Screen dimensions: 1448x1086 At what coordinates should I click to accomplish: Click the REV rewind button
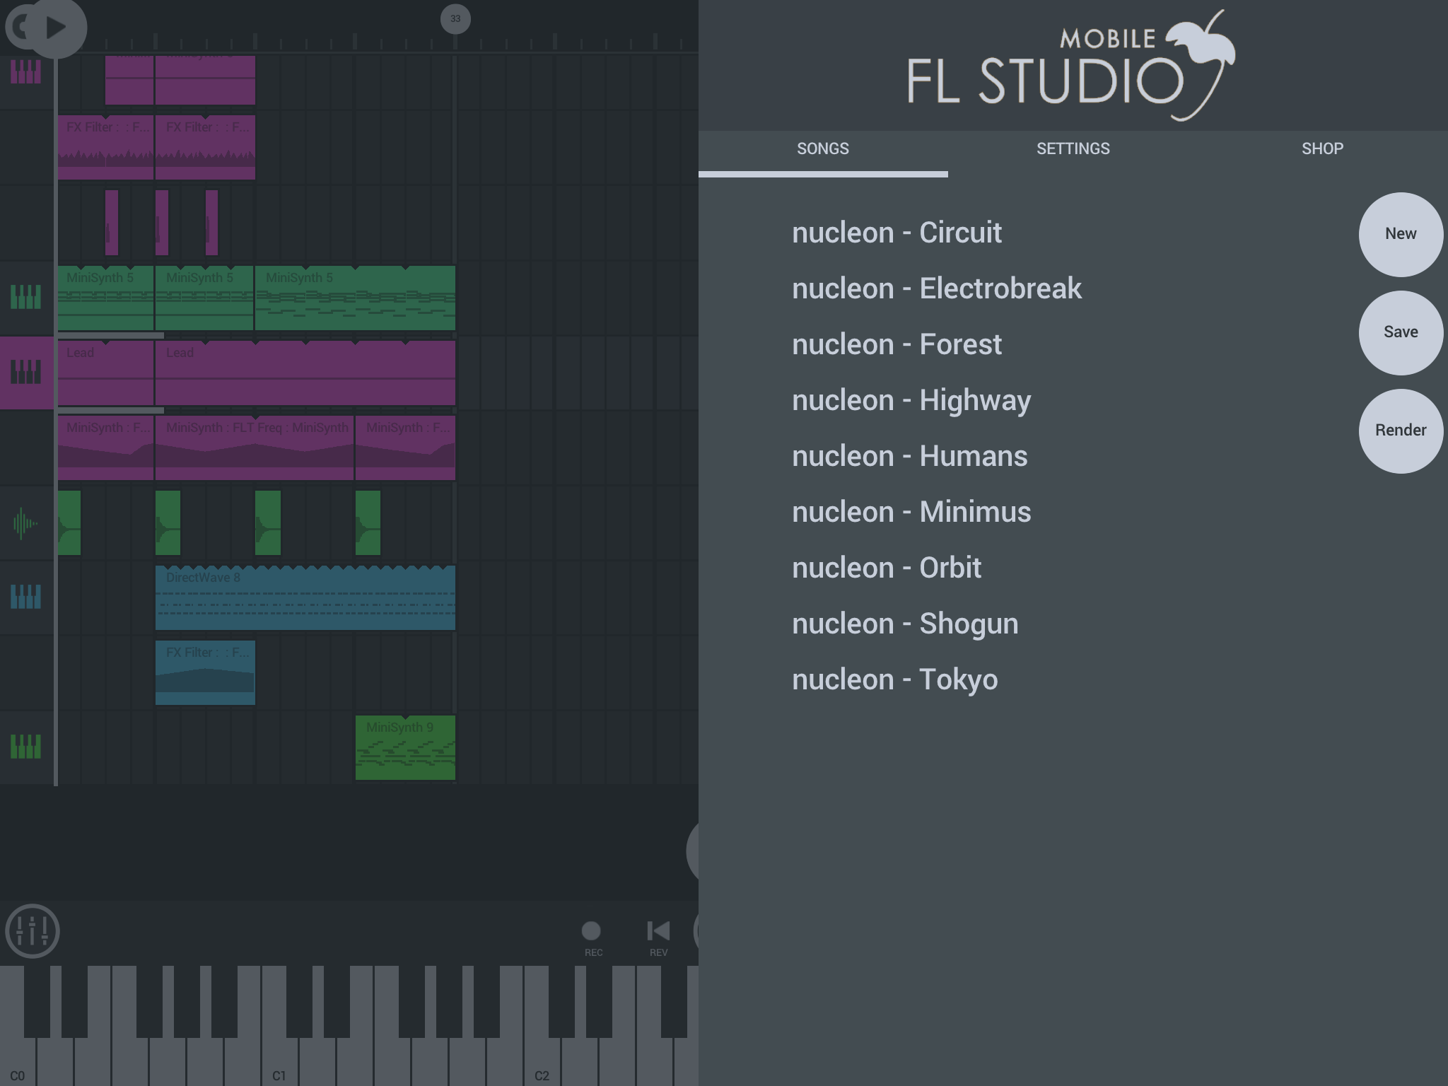point(658,932)
